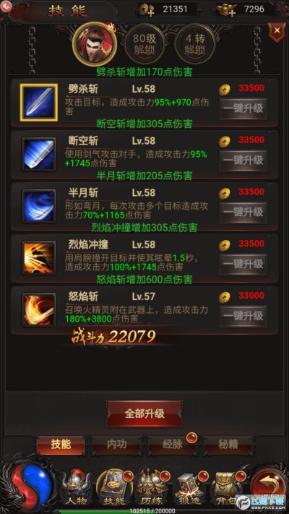
Task: Select the warrior character portrait
Action: tap(95, 44)
